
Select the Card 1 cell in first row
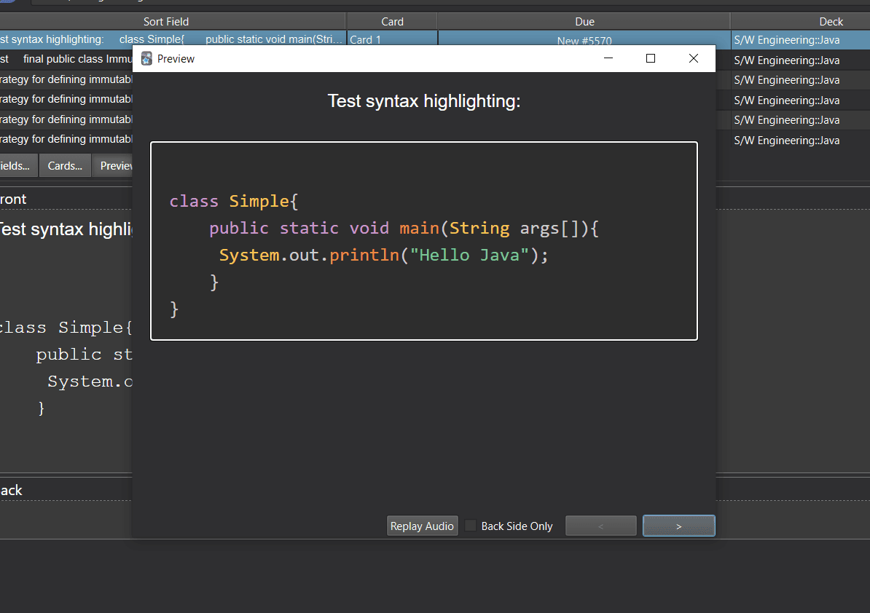point(392,40)
